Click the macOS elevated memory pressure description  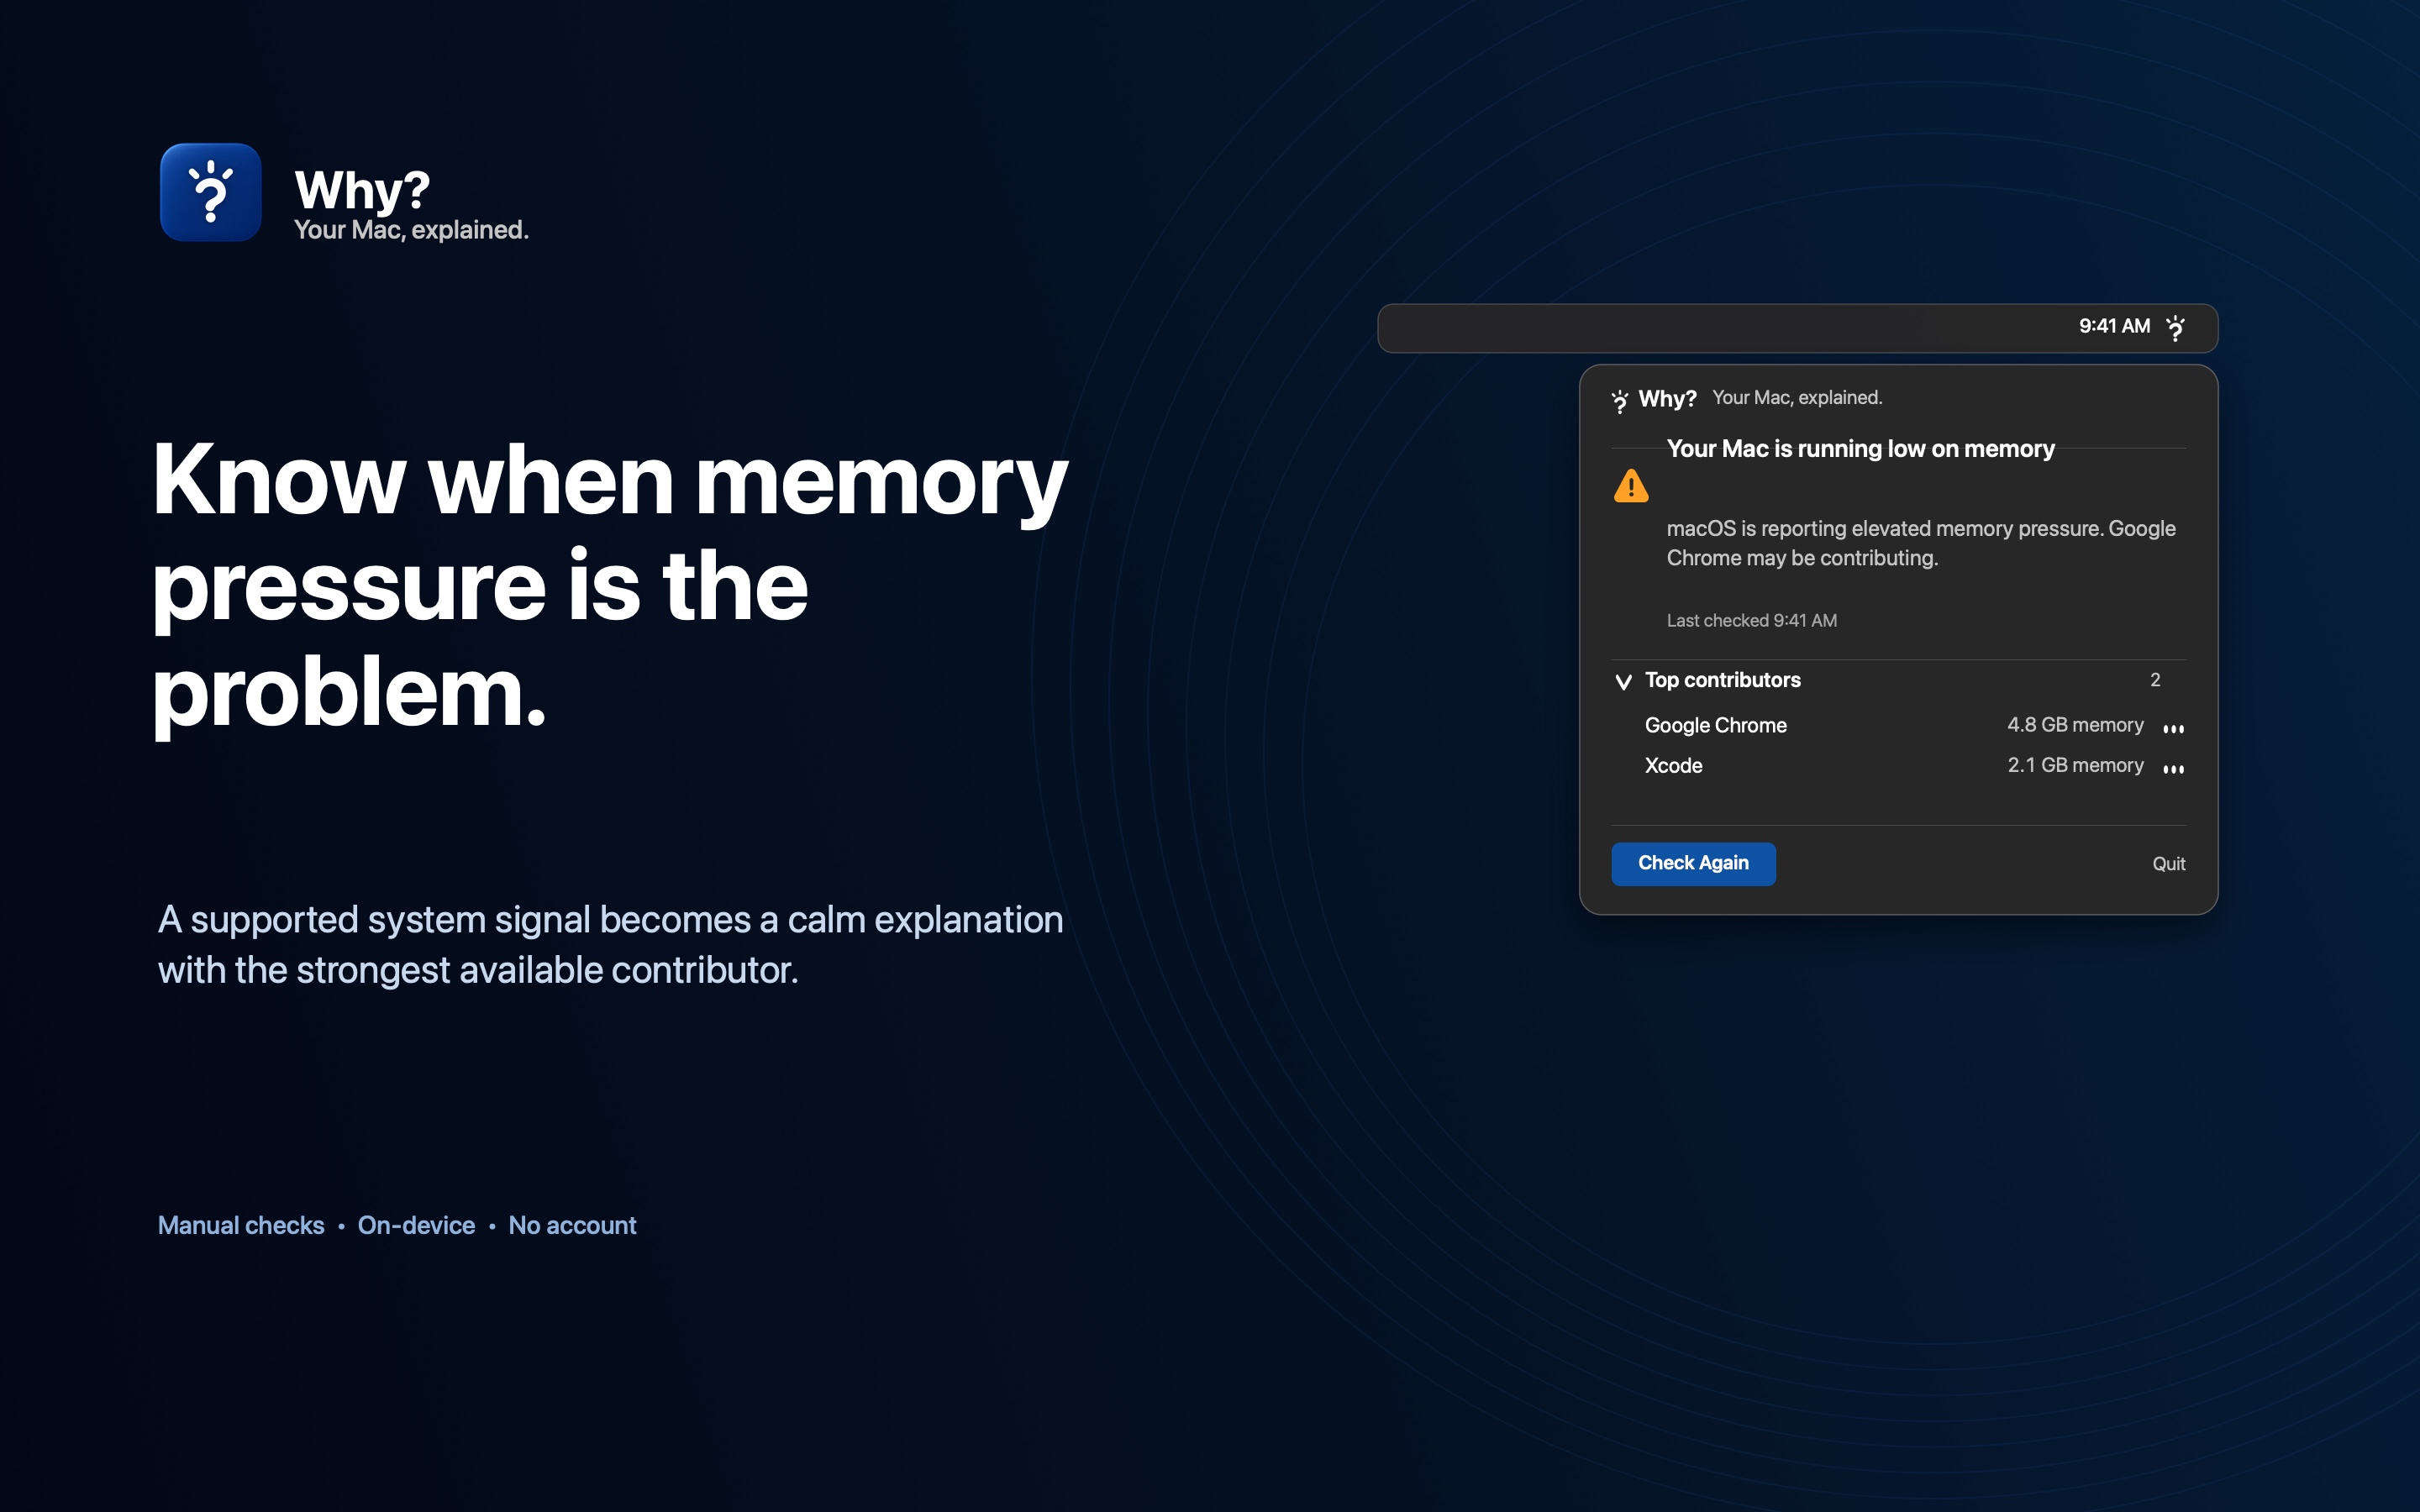click(1920, 543)
